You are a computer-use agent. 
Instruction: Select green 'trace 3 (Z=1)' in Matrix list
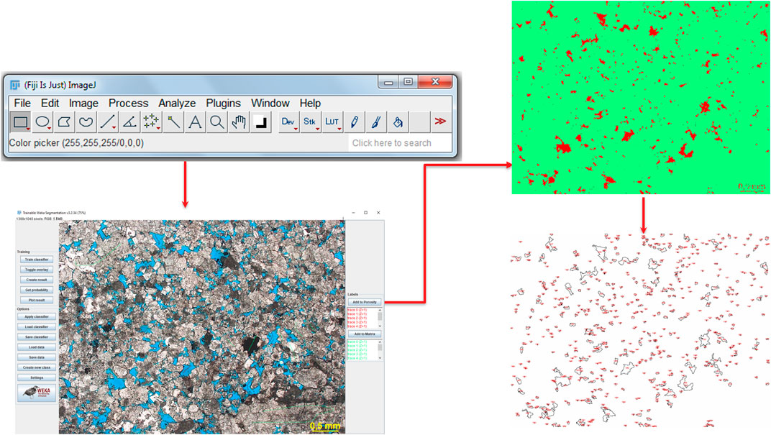(357, 354)
